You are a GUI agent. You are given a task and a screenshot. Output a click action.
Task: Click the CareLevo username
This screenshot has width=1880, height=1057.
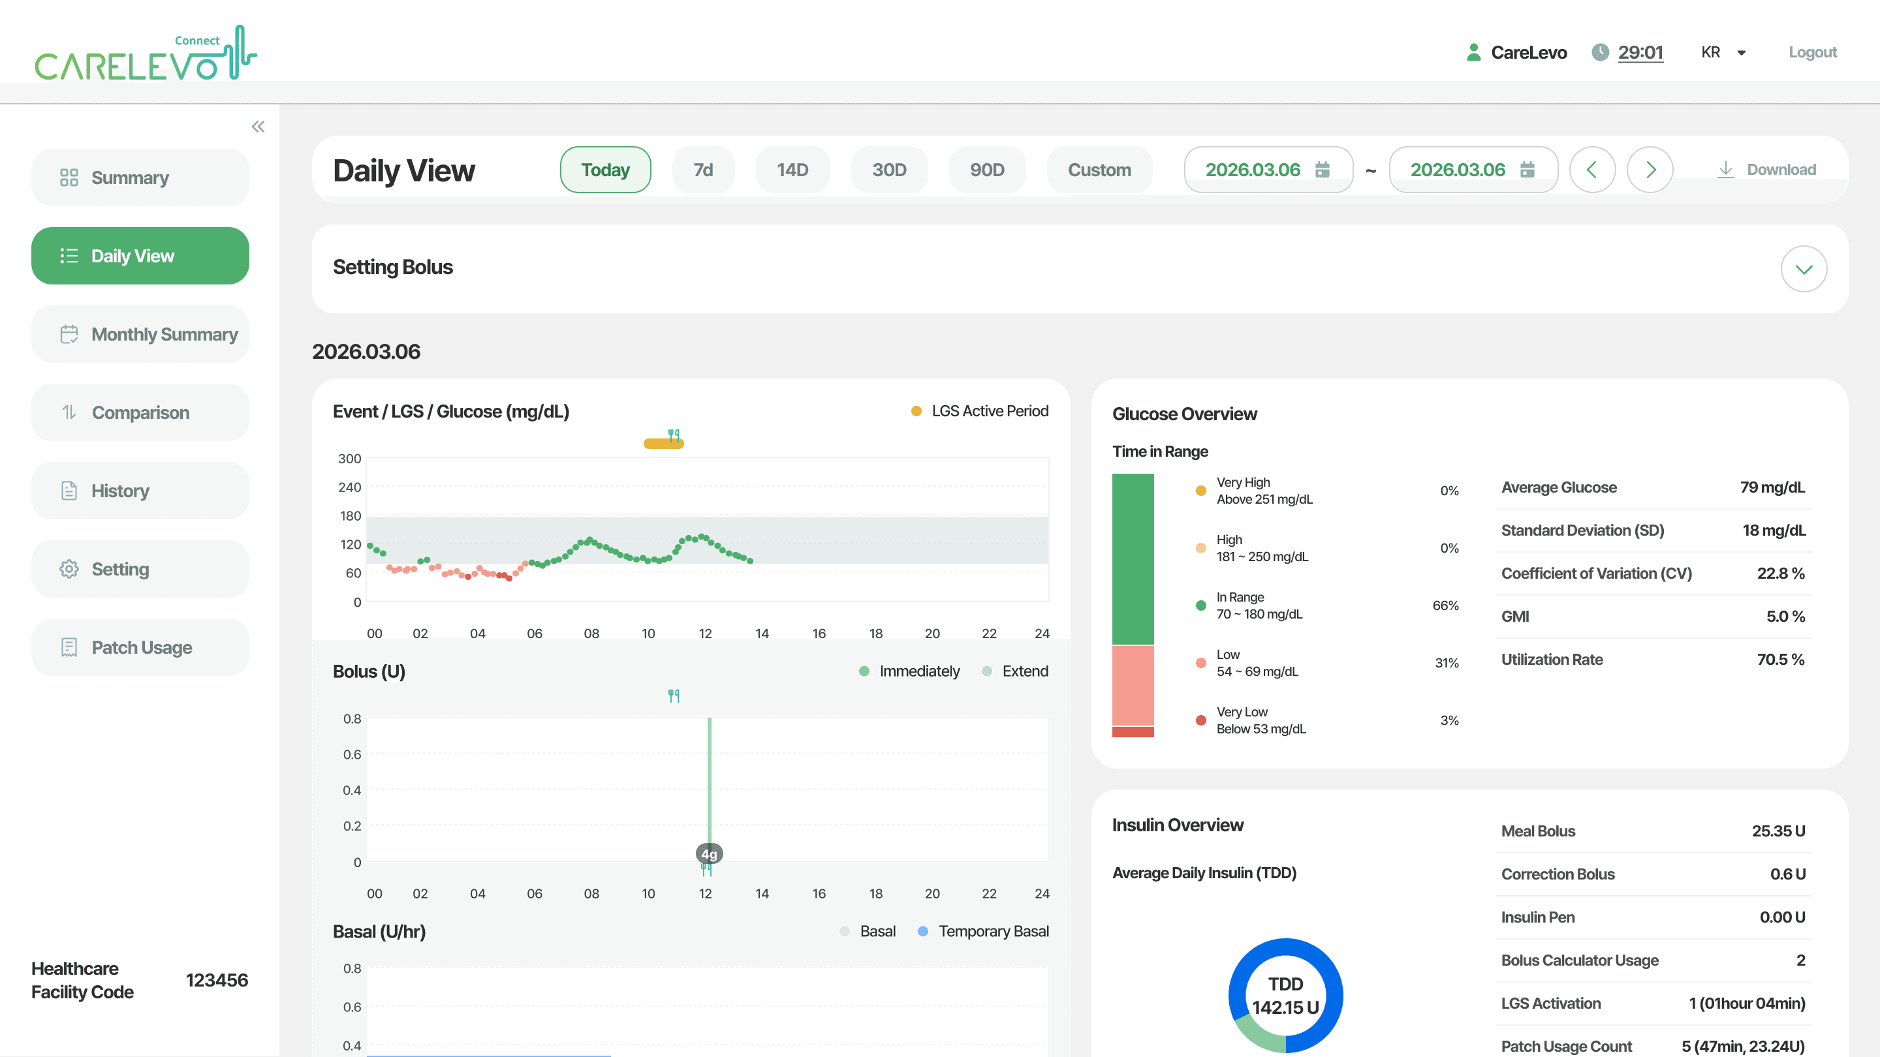pyautogui.click(x=1529, y=52)
